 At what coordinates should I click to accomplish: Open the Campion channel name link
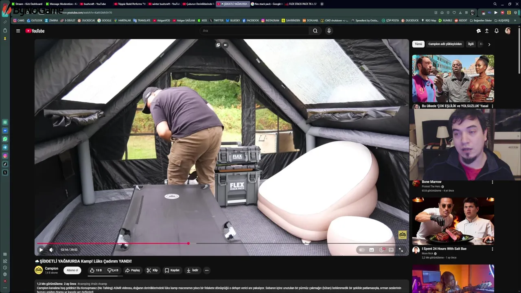[52, 269]
